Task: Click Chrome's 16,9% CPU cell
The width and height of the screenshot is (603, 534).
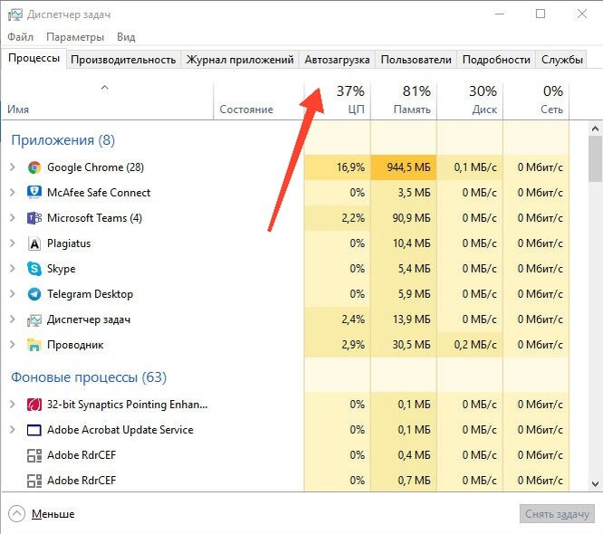Action: (x=338, y=167)
